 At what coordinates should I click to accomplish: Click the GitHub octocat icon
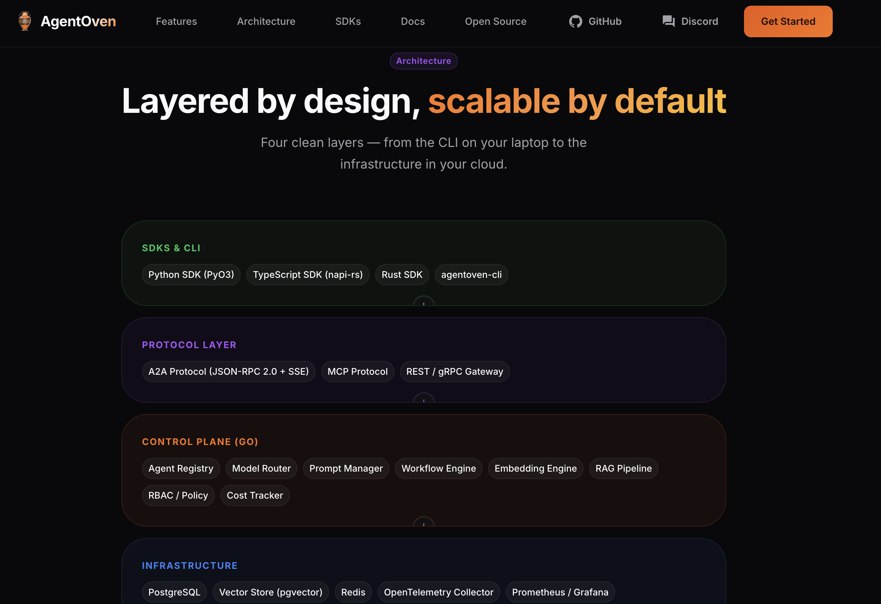[575, 22]
